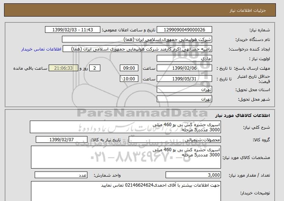Screen dimensions: 284x201
Task: Click the response deadline date 1399/02/06
Action: click(184, 68)
